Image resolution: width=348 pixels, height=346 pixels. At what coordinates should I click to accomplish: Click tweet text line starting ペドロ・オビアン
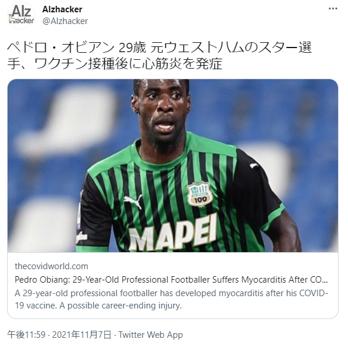159,48
